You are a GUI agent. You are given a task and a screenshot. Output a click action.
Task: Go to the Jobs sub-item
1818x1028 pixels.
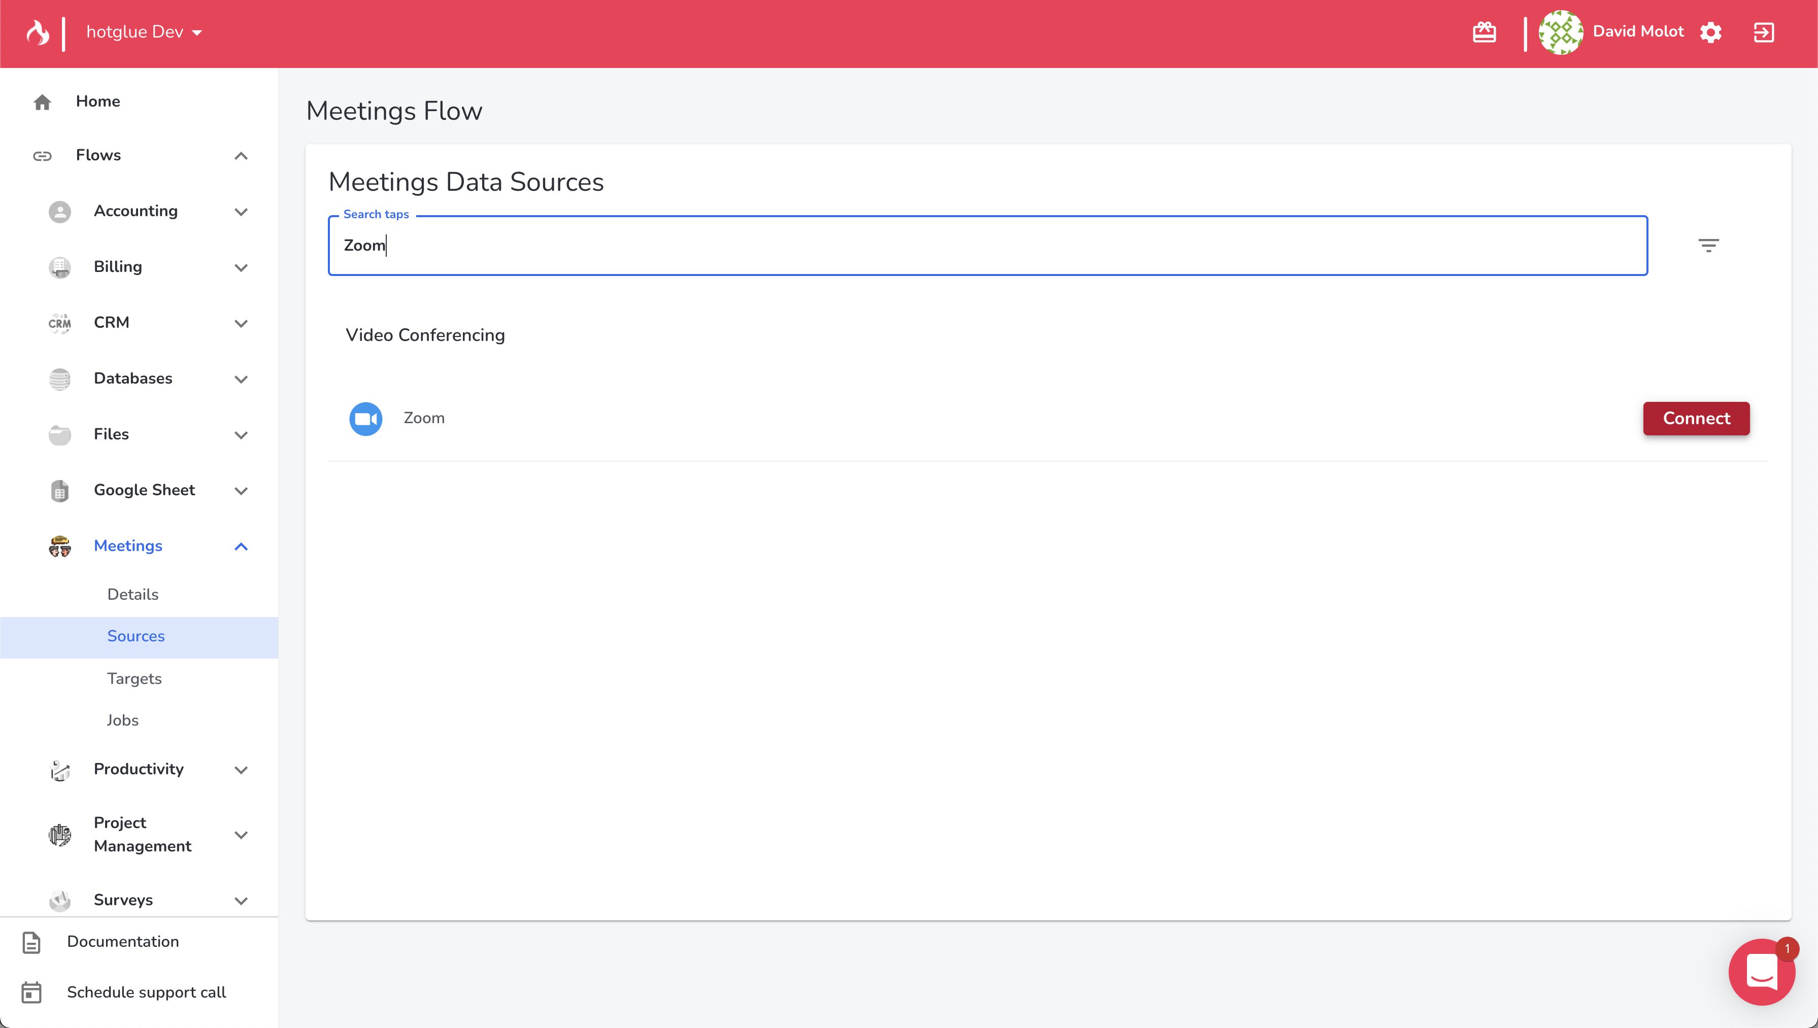(x=123, y=720)
